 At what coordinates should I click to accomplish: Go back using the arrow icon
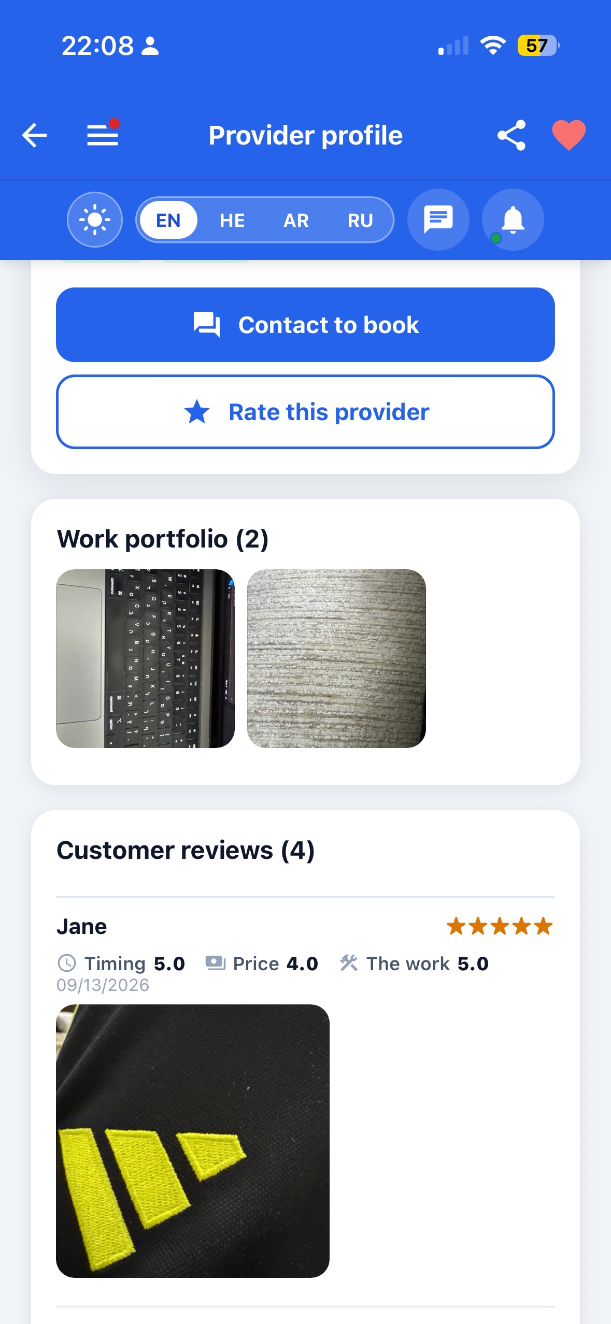34,136
